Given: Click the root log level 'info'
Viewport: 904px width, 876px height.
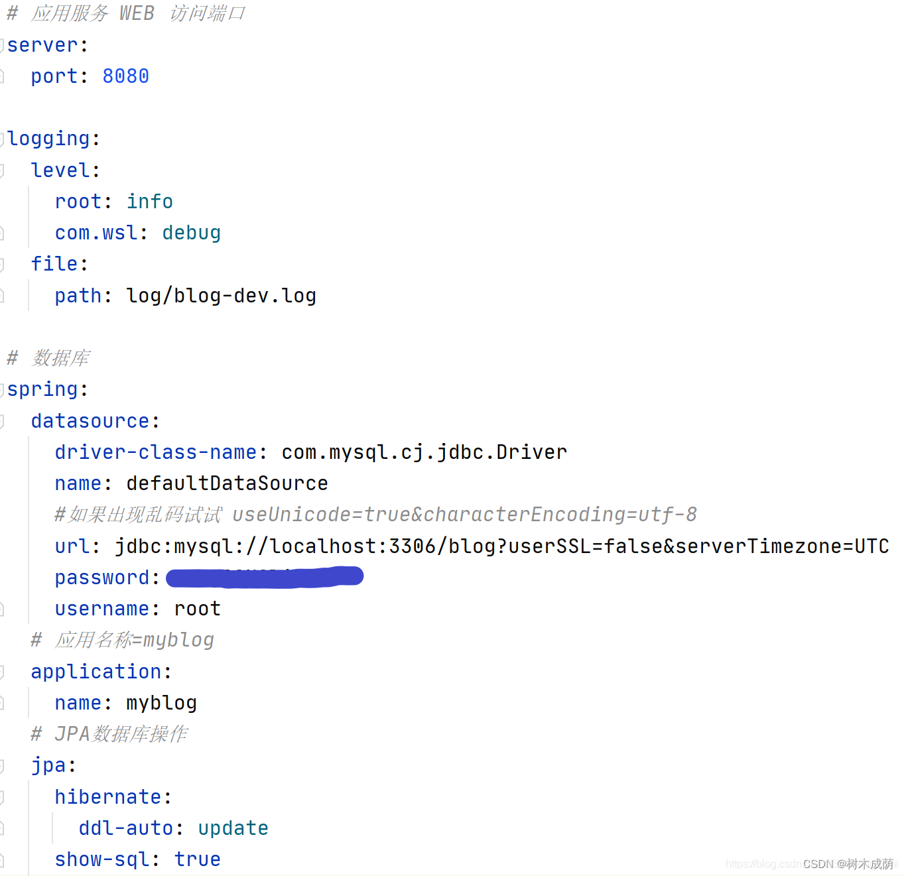Looking at the screenshot, I should point(150,202).
